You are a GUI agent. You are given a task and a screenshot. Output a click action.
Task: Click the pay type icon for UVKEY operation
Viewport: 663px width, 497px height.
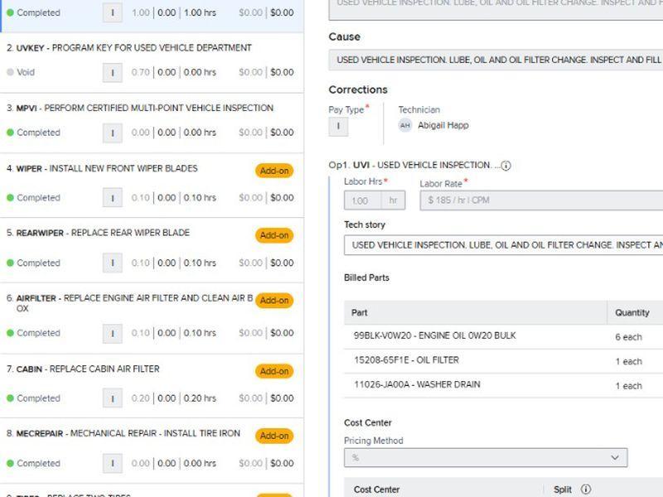click(x=113, y=73)
